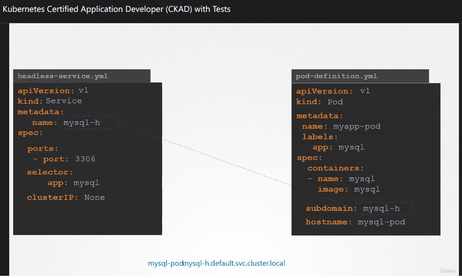462x278 pixels.
Task: Click 'spec:' key in pod-definition.yml
Action: (309, 158)
